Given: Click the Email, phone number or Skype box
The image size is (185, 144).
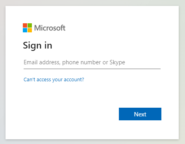Looking at the screenshot, I should click(92, 62).
